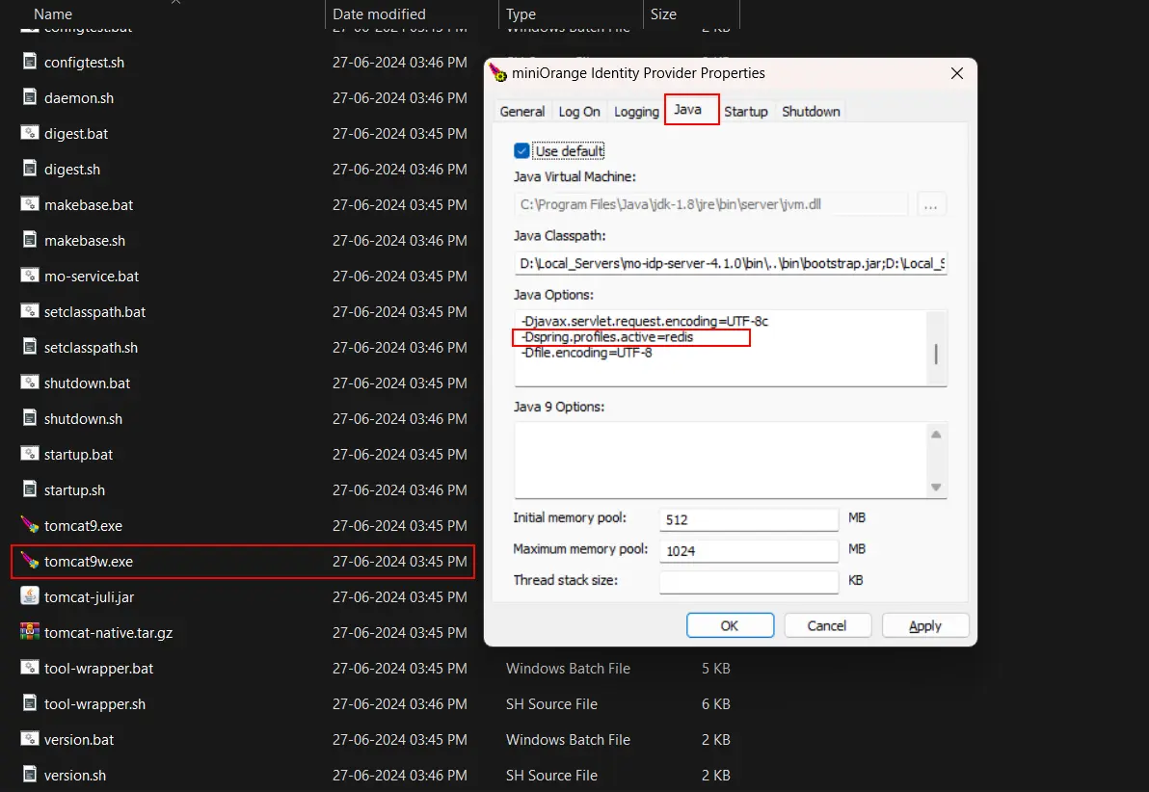Select the shutdown.sh shell script icon
This screenshot has width=1149, height=792.
click(29, 418)
